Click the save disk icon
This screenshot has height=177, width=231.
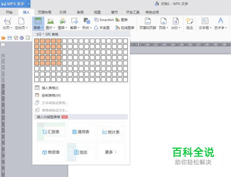[x=10, y=38]
